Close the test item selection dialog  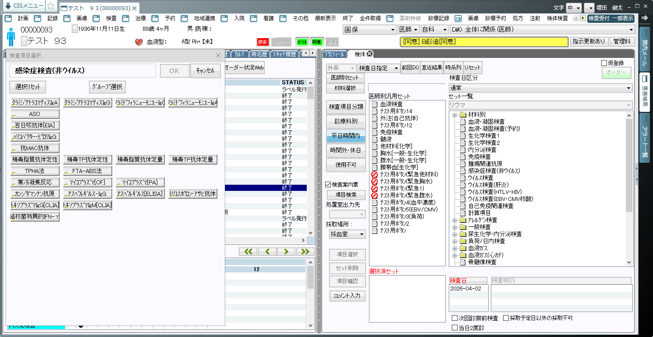coord(218,55)
